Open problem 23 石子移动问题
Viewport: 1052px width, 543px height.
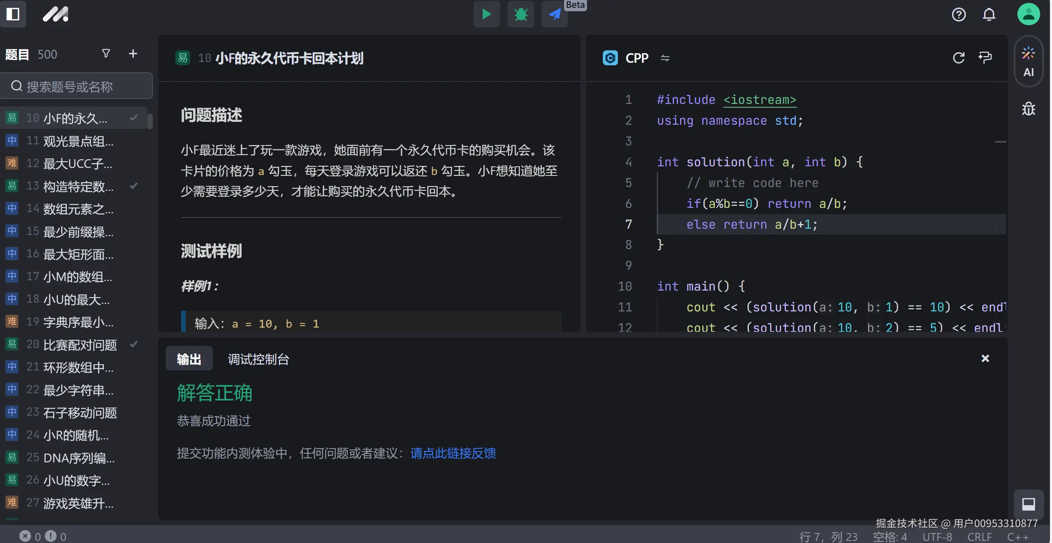point(74,412)
